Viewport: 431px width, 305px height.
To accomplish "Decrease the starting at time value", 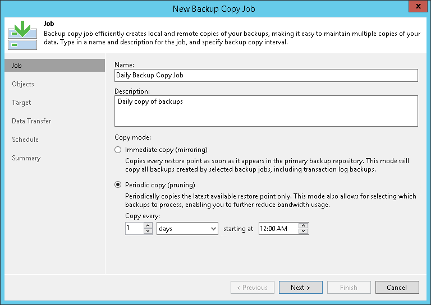I will click(x=304, y=232).
